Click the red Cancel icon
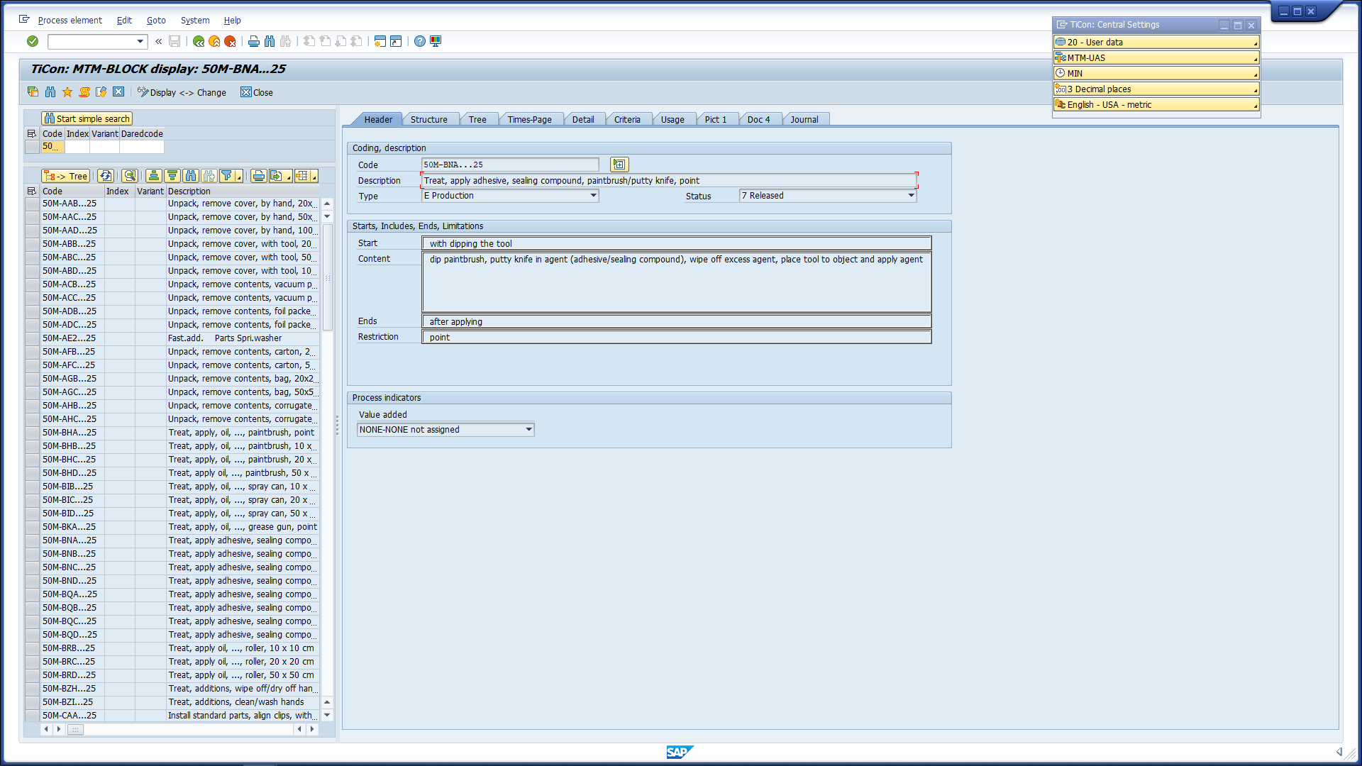Image resolution: width=1362 pixels, height=766 pixels. pos(230,41)
